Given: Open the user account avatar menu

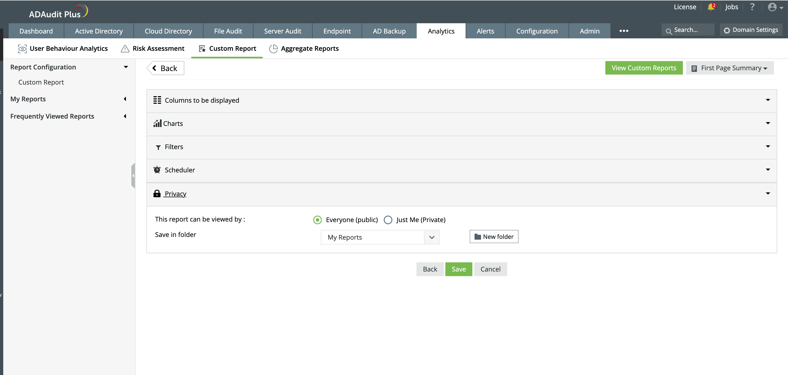Looking at the screenshot, I should [x=772, y=7].
